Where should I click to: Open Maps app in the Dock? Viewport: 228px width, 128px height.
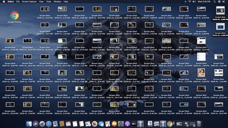tap(88, 124)
